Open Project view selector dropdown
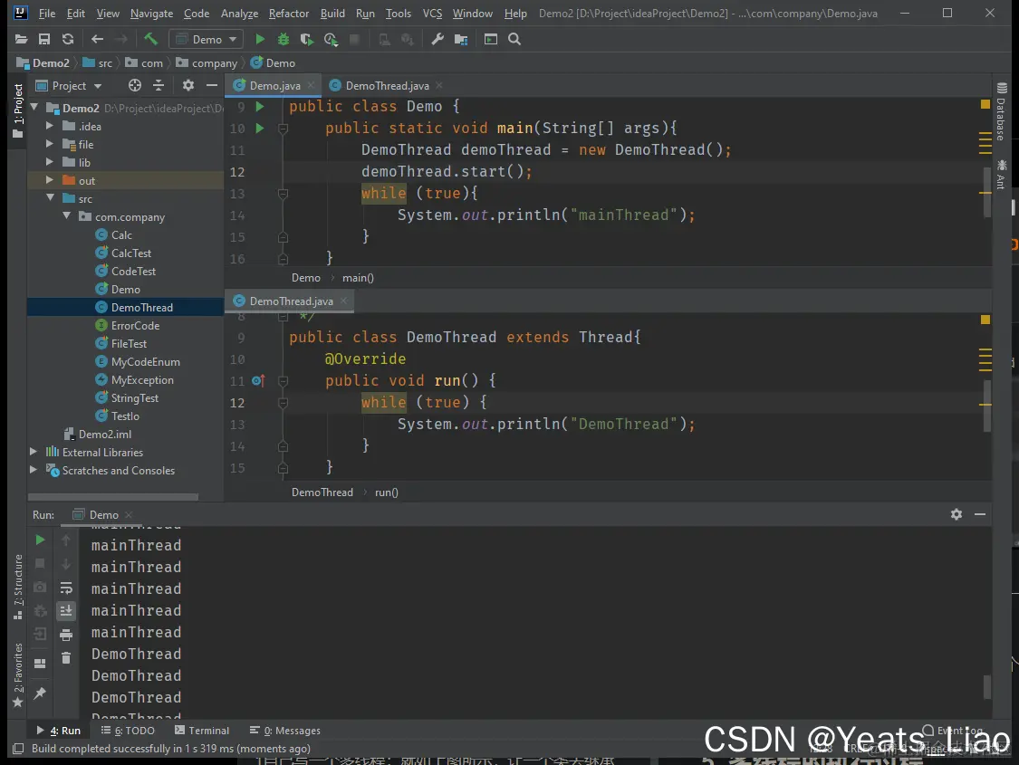The image size is (1019, 765). [69, 85]
